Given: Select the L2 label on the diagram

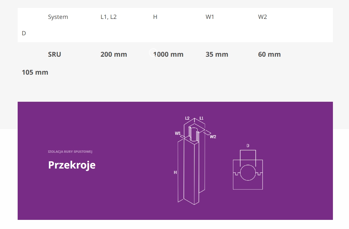Looking at the screenshot, I should coord(187,118).
